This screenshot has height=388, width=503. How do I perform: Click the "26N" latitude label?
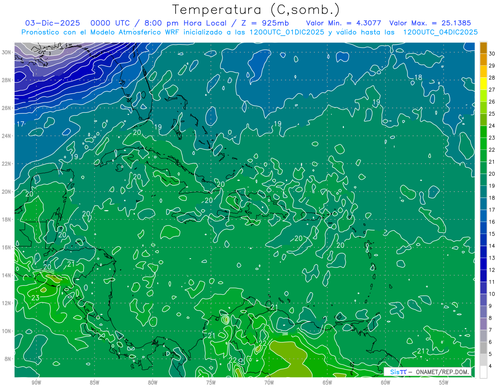[7, 108]
